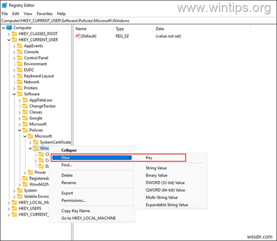
Task: Choose New in the context menu
Action: tap(92, 158)
